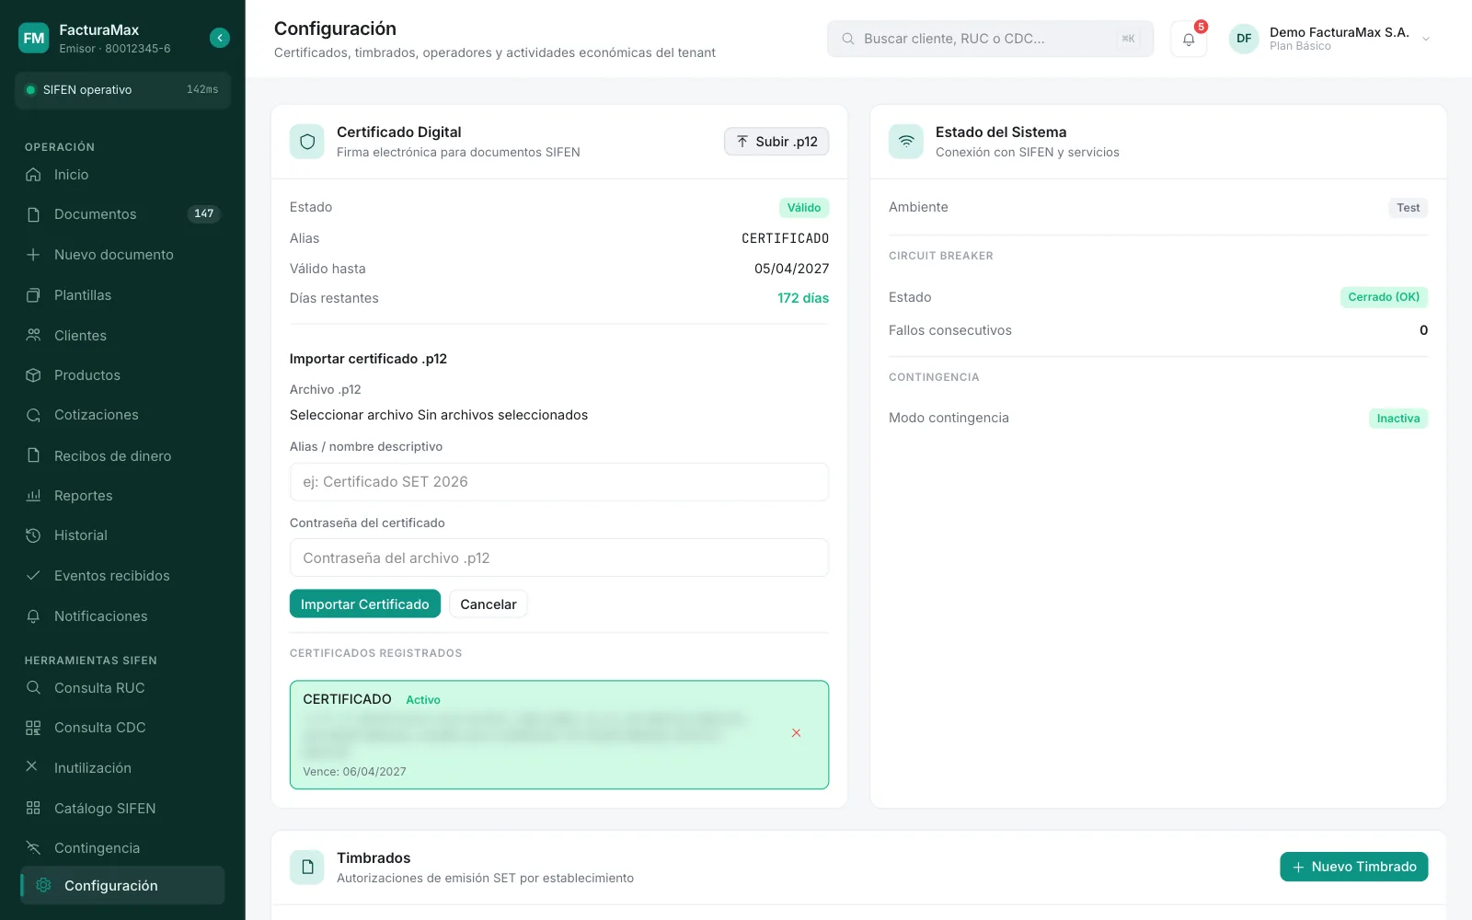The image size is (1472, 920).
Task: Click the Subir .p12 button
Action: click(x=776, y=142)
